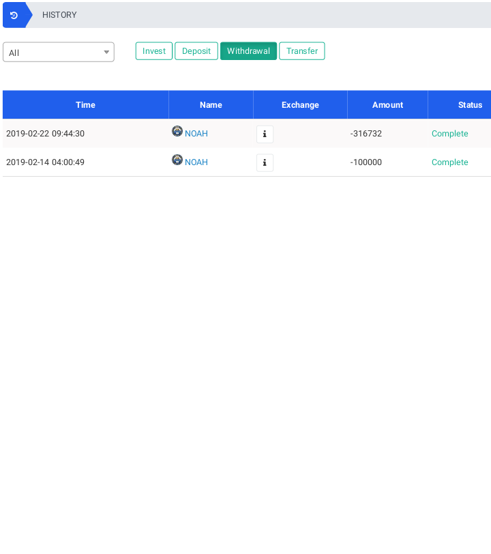The width and height of the screenshot is (491, 554).
Task: Open NOAH link in 2019-02-22 row
Action: [x=196, y=134]
